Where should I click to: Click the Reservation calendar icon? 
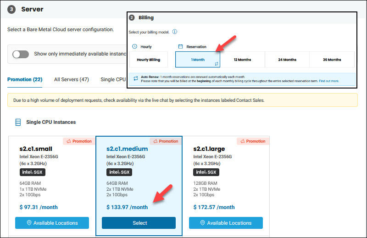click(180, 46)
